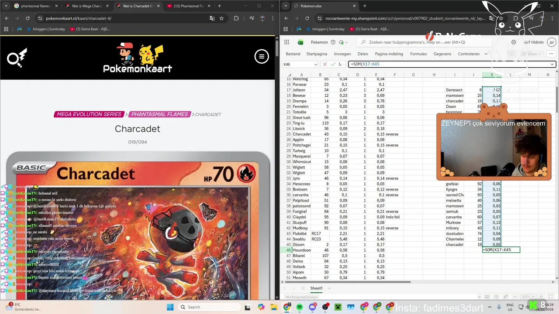Open the Formules ribbon tab

[x=418, y=54]
